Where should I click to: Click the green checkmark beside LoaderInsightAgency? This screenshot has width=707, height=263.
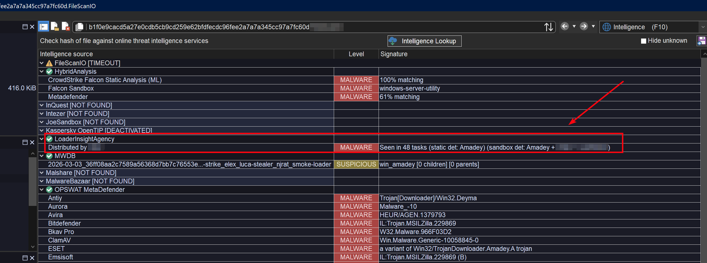[49, 139]
